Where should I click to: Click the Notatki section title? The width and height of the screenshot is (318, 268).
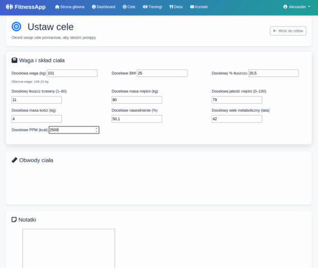point(27,219)
